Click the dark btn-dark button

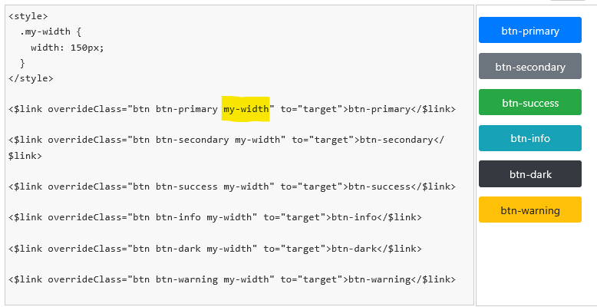(x=530, y=174)
